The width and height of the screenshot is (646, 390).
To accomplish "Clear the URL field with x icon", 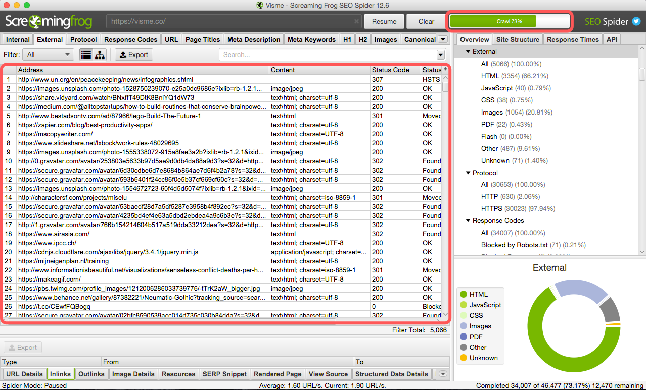I will pos(356,22).
